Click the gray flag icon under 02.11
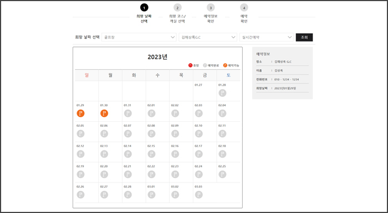Screen dimensions: 388x213 (x=222, y=134)
